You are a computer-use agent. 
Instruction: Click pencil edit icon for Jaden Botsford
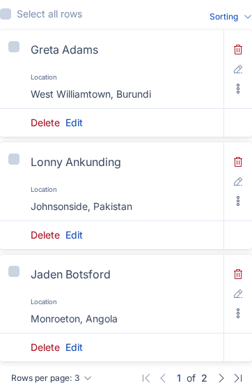238,294
